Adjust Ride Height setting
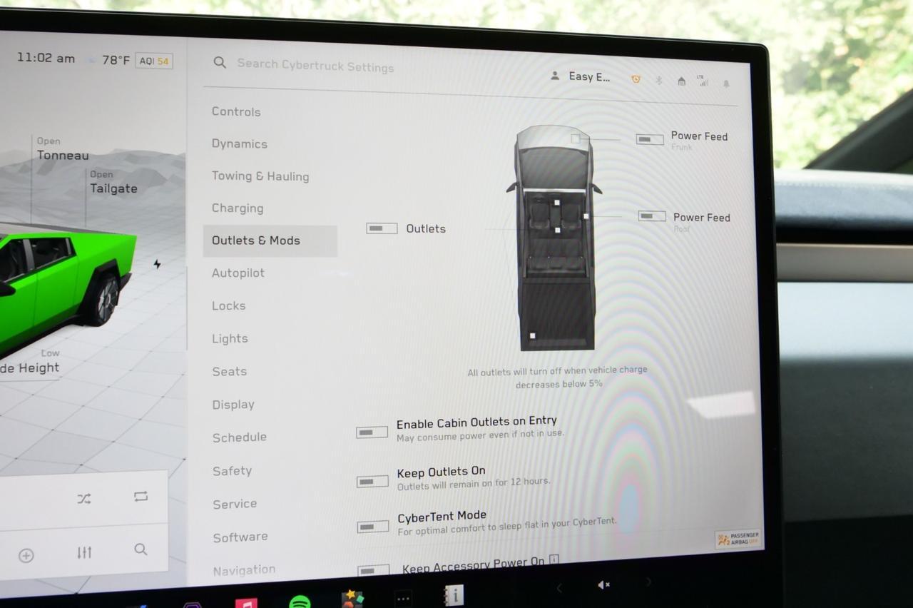Screen dimensions: 913x608 tap(30, 363)
